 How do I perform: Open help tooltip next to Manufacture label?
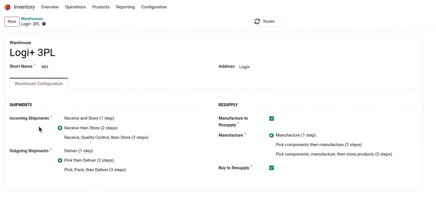pos(245,133)
